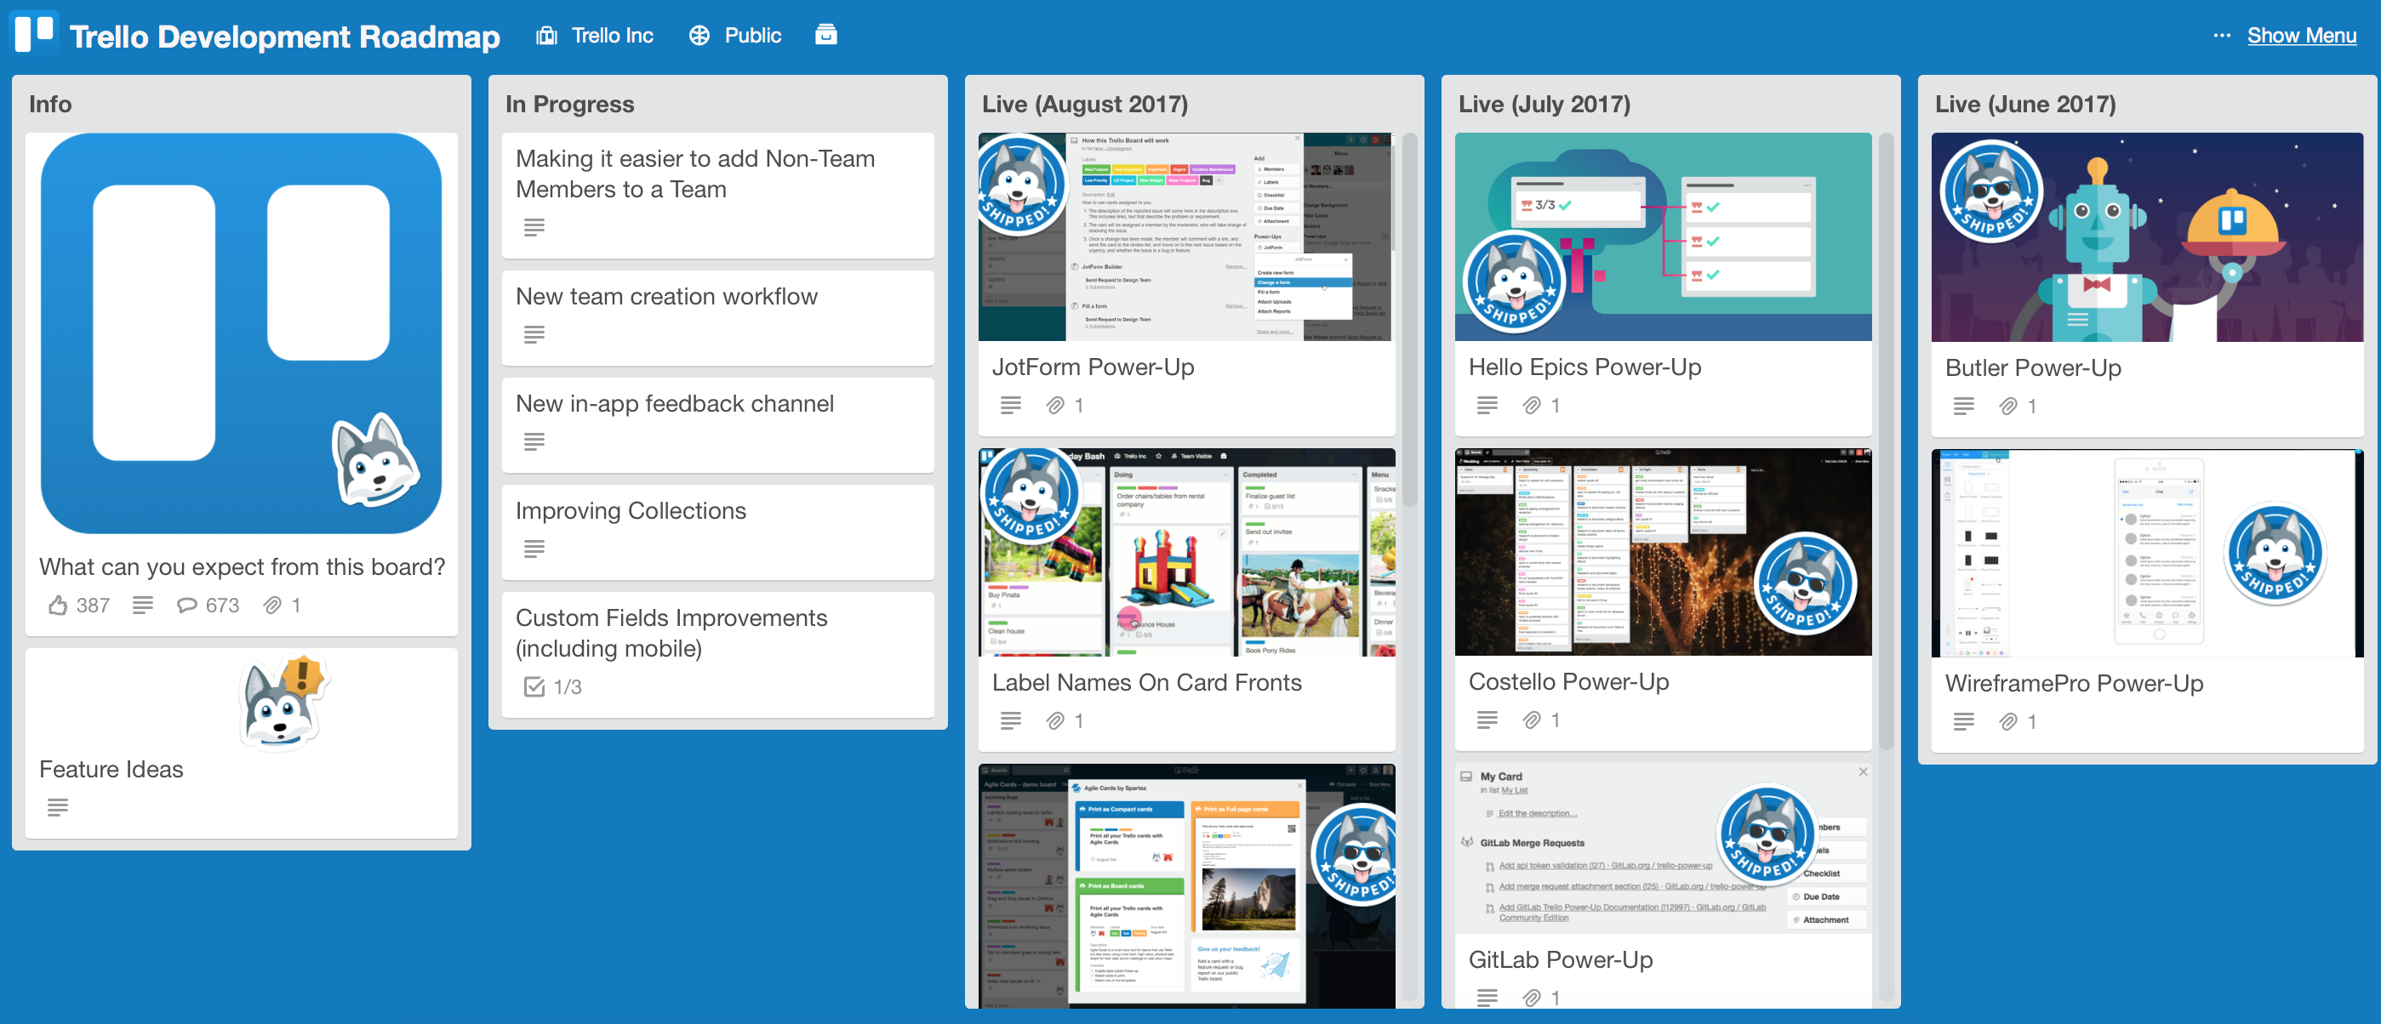Viewport: 2381px width, 1024px height.
Task: Click description icon on Non-Team Members card
Action: 534,227
